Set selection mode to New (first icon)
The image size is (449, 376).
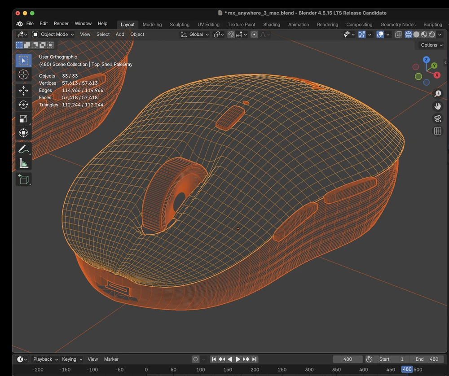pyautogui.click(x=19, y=45)
